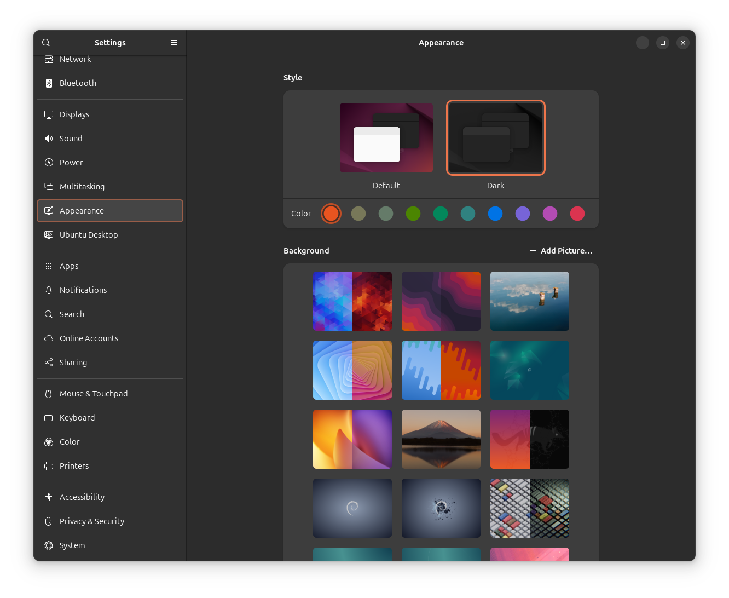Choose the orange accent color
The image size is (729, 598).
pyautogui.click(x=331, y=214)
